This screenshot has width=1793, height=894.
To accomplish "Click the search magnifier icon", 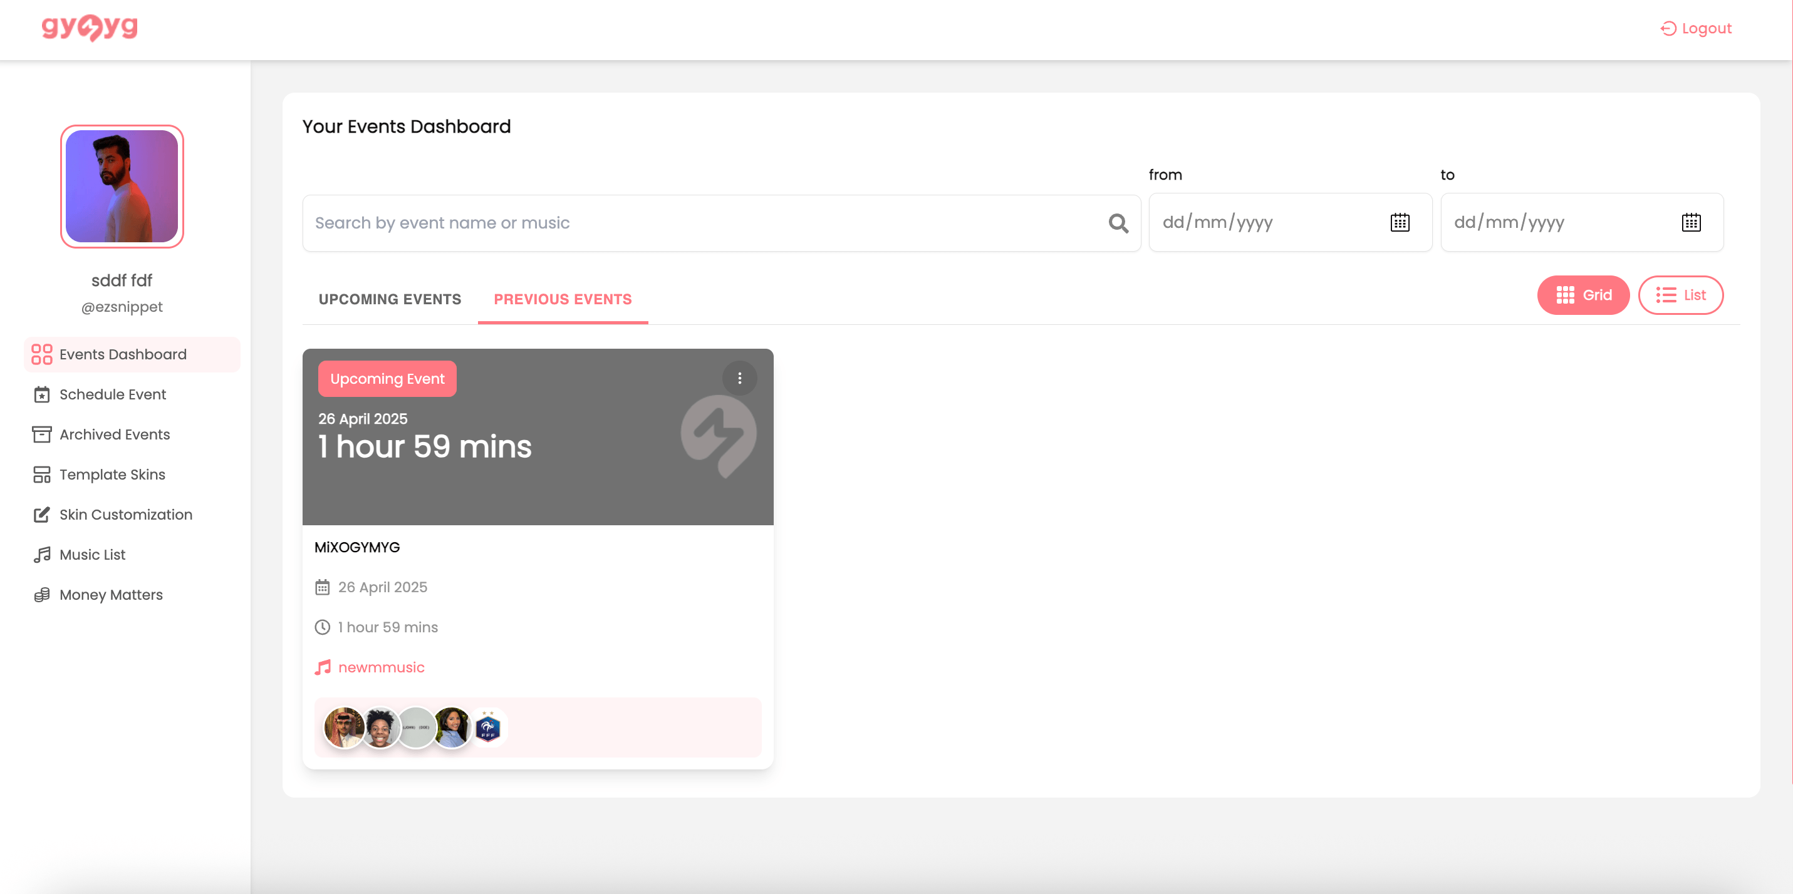I will tap(1118, 223).
